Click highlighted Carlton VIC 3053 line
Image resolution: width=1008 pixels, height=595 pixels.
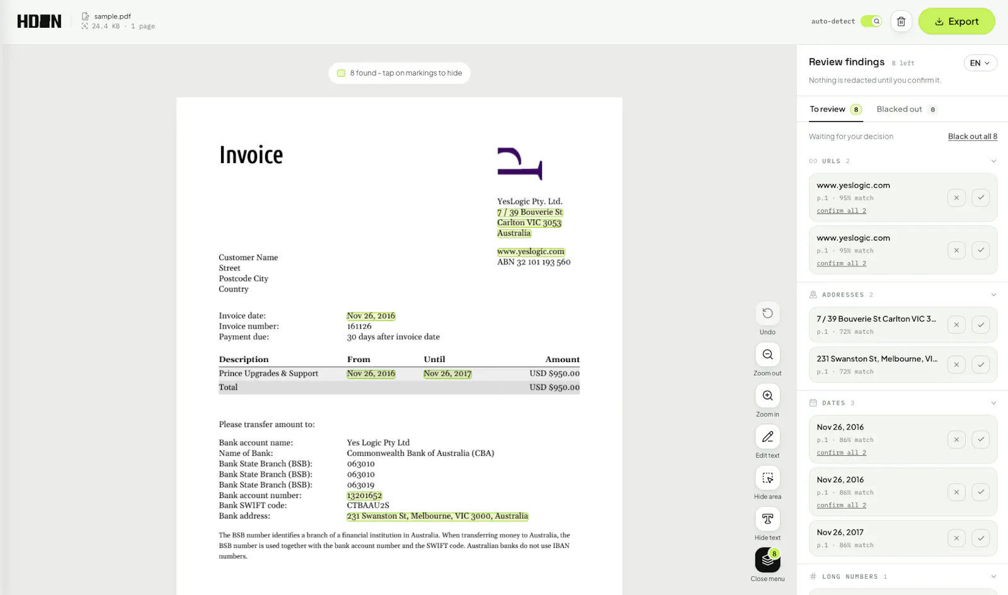click(x=529, y=223)
